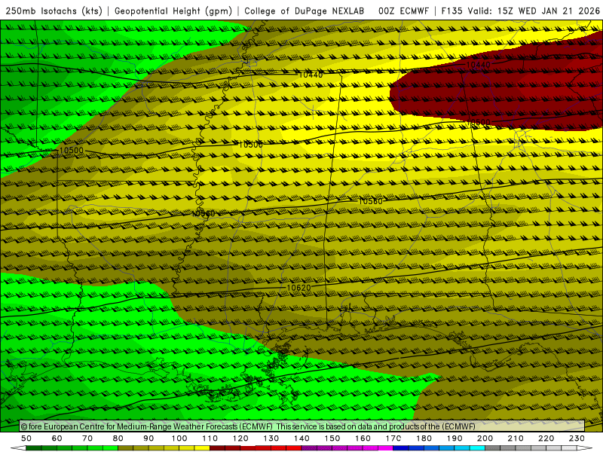Click the 'Geopotential Height (gpm)' title text
The image size is (603, 452).
(173, 11)
